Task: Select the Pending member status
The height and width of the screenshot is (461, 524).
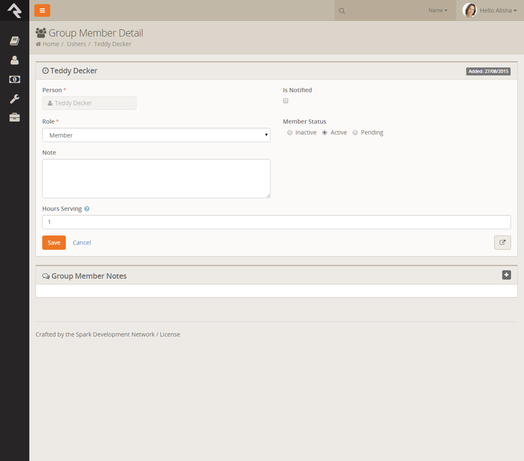Action: tap(355, 132)
